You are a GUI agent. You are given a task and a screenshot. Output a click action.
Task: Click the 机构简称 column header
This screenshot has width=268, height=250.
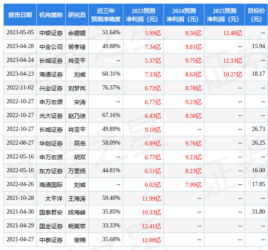(51, 15)
